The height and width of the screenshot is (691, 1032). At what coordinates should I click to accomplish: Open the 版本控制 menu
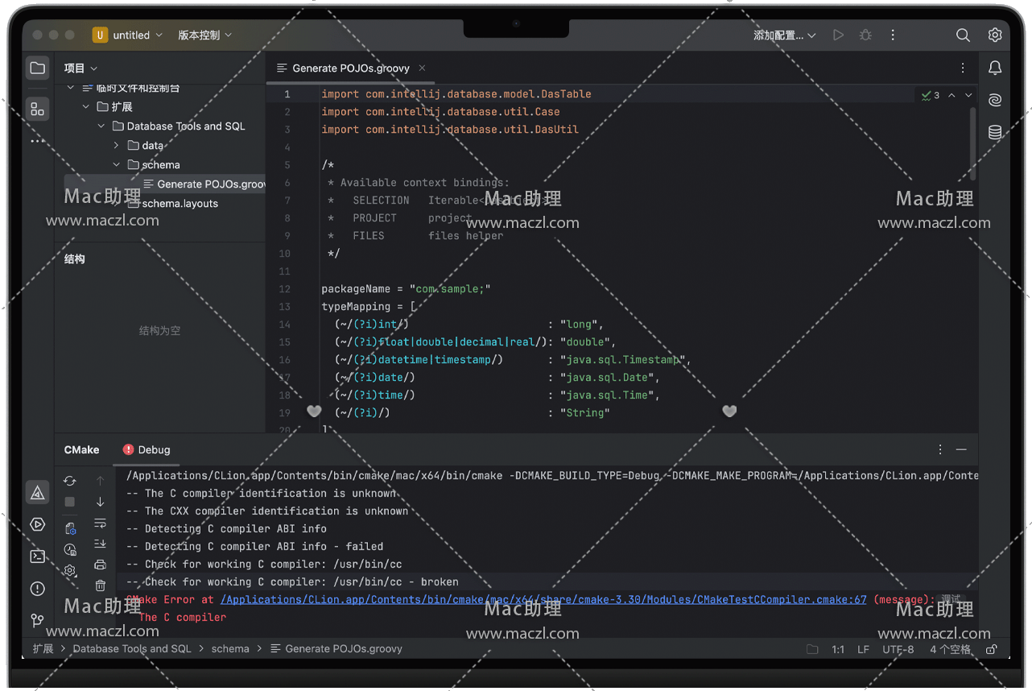(x=204, y=35)
